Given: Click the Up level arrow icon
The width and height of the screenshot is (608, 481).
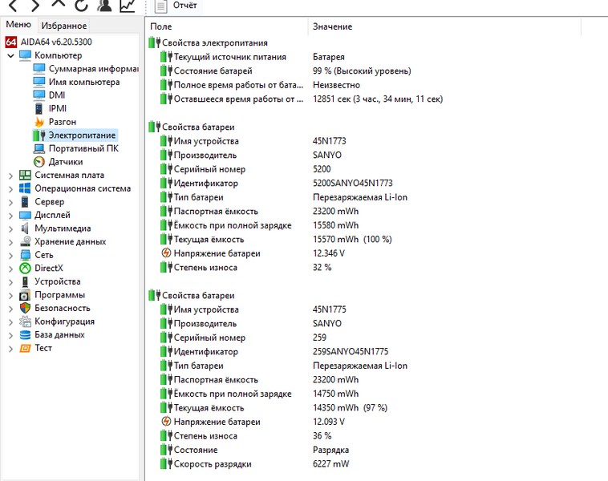Looking at the screenshot, I should click(x=59, y=6).
